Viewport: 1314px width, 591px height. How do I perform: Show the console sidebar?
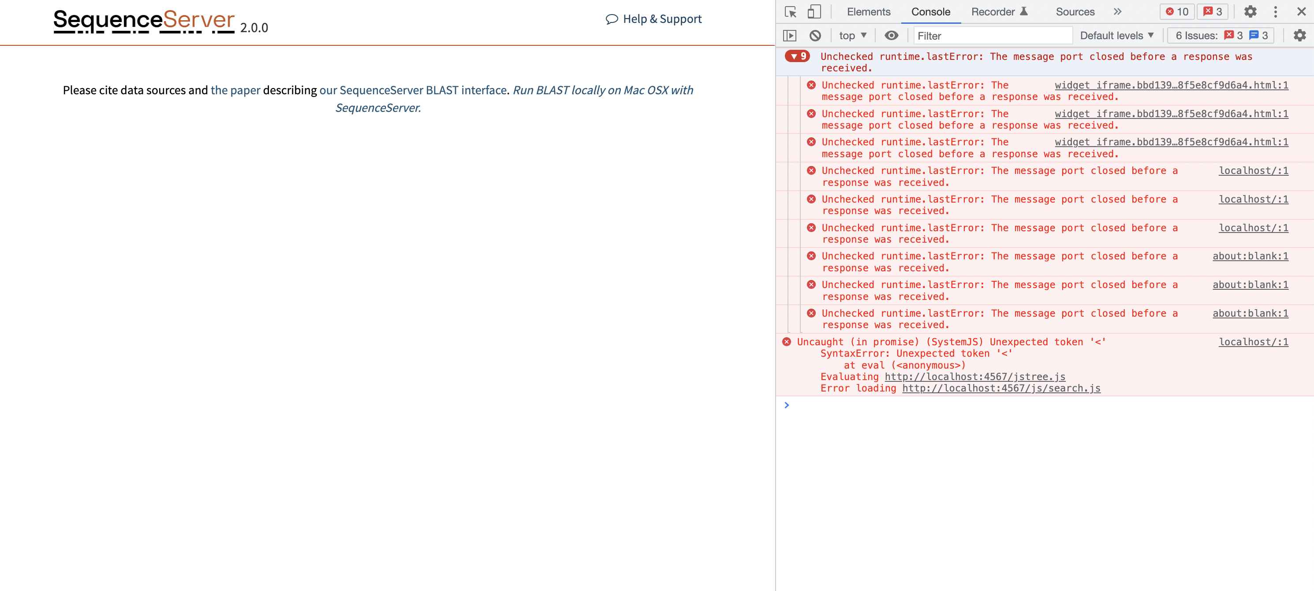click(791, 35)
